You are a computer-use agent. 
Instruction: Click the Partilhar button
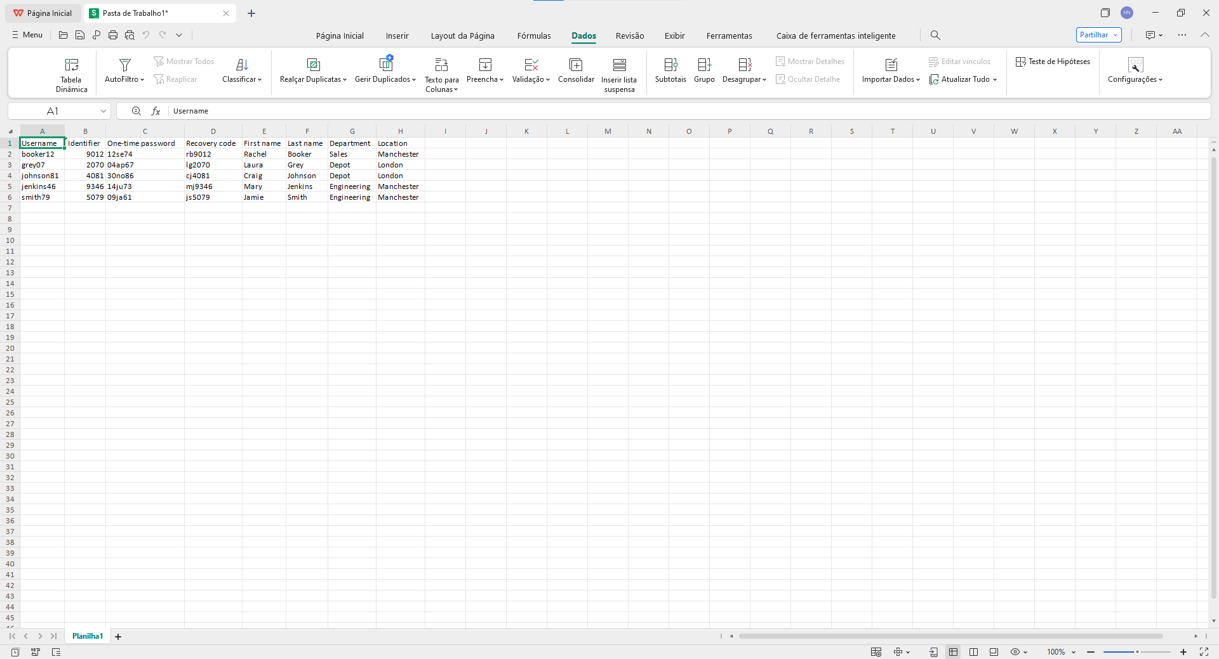point(1098,35)
